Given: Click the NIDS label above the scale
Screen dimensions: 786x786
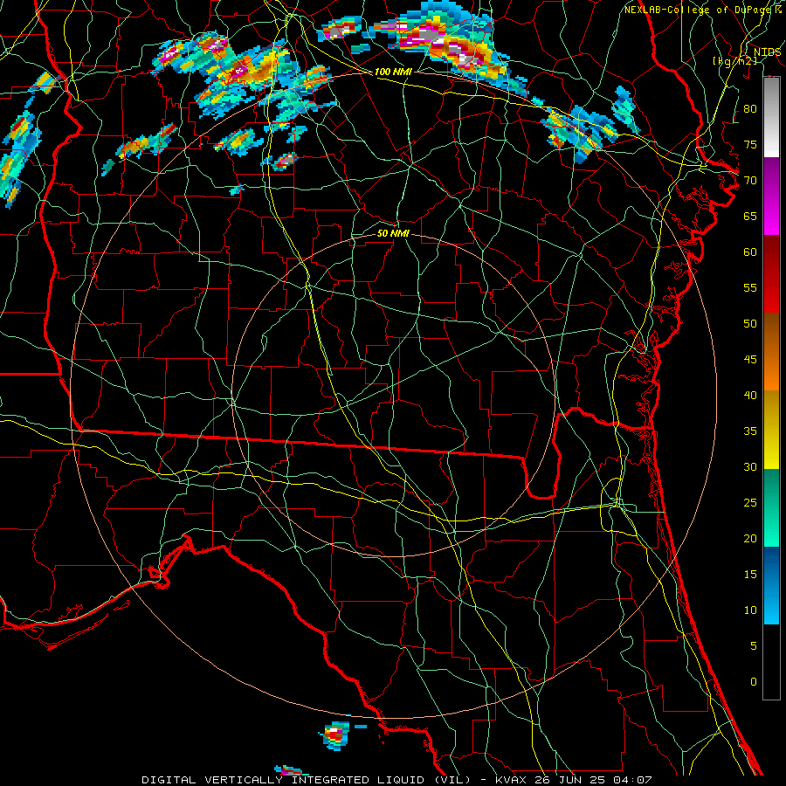Looking at the screenshot, I should point(767,52).
